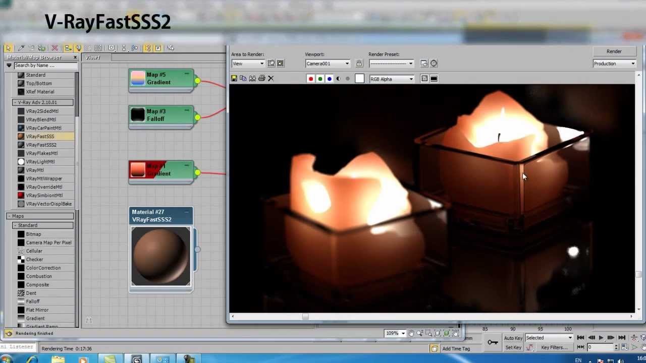The height and width of the screenshot is (363, 646).
Task: Click the Set Key button
Action: coord(513,347)
